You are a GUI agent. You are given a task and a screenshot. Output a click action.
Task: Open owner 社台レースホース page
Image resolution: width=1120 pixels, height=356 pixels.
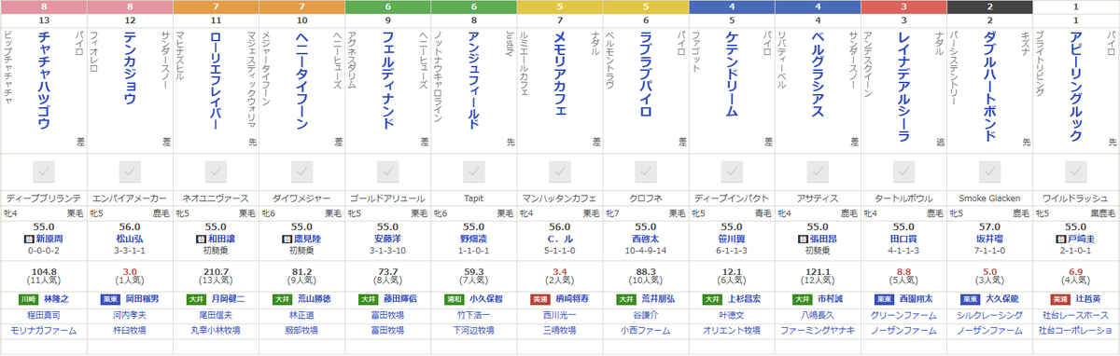(x=1076, y=315)
